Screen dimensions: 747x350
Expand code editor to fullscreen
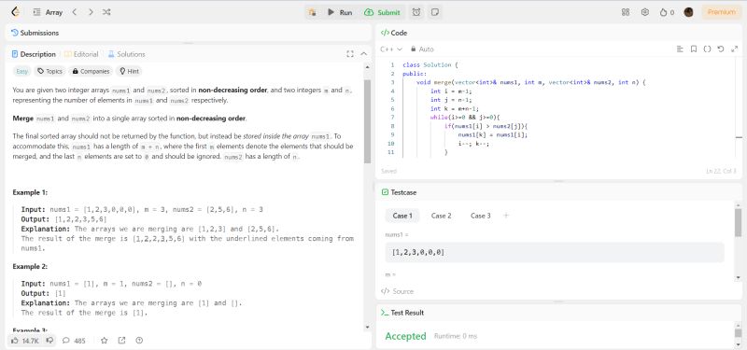[x=734, y=49]
